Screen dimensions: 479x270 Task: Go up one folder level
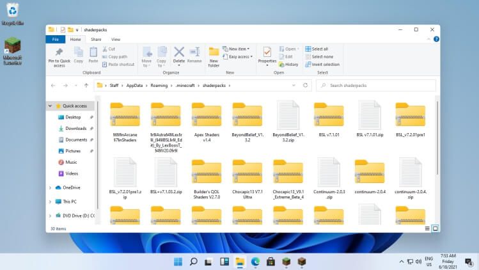pyautogui.click(x=86, y=86)
